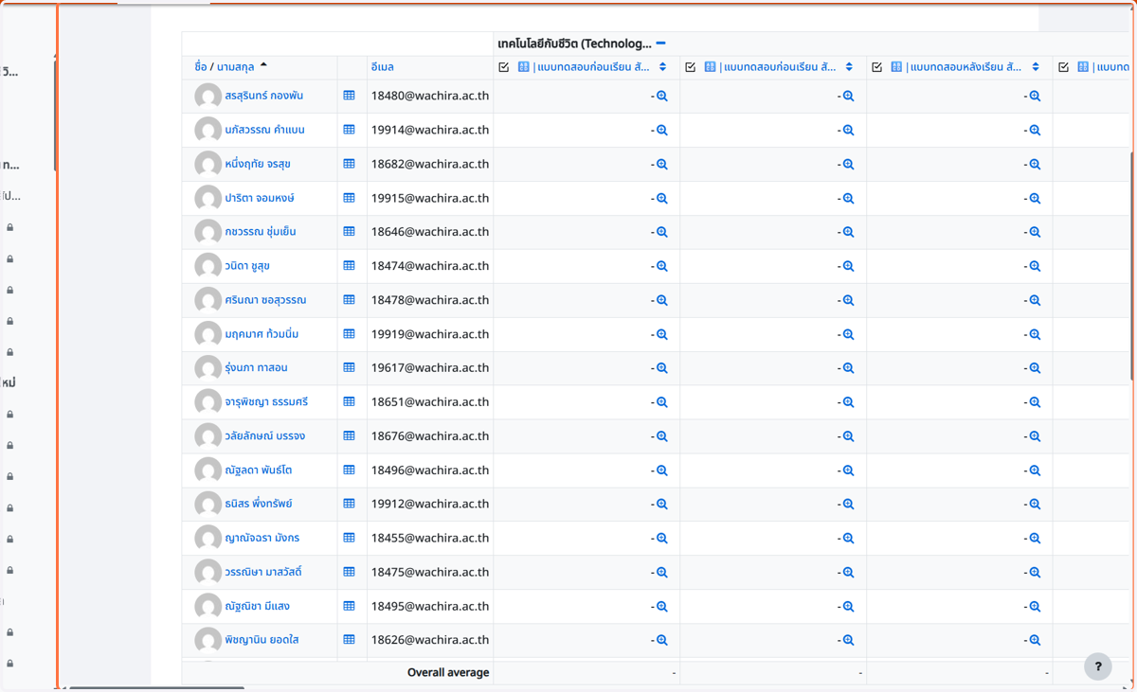Select the email 19914@wachira.ac.th
The image size is (1137, 692).
pyautogui.click(x=430, y=131)
